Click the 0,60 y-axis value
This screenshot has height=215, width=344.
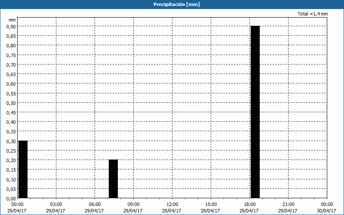[x=11, y=84]
